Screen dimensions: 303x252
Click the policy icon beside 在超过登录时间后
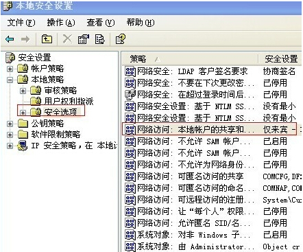click(x=130, y=95)
